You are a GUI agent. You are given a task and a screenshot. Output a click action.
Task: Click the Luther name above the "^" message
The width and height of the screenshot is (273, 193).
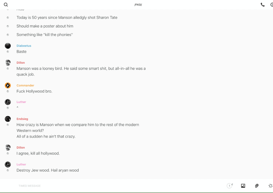click(21, 102)
